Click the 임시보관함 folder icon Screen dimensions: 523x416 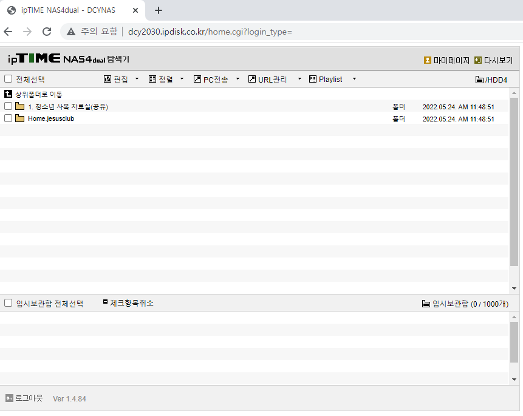click(426, 304)
